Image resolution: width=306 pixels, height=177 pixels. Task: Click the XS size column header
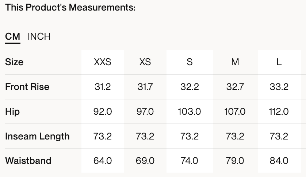(145, 62)
